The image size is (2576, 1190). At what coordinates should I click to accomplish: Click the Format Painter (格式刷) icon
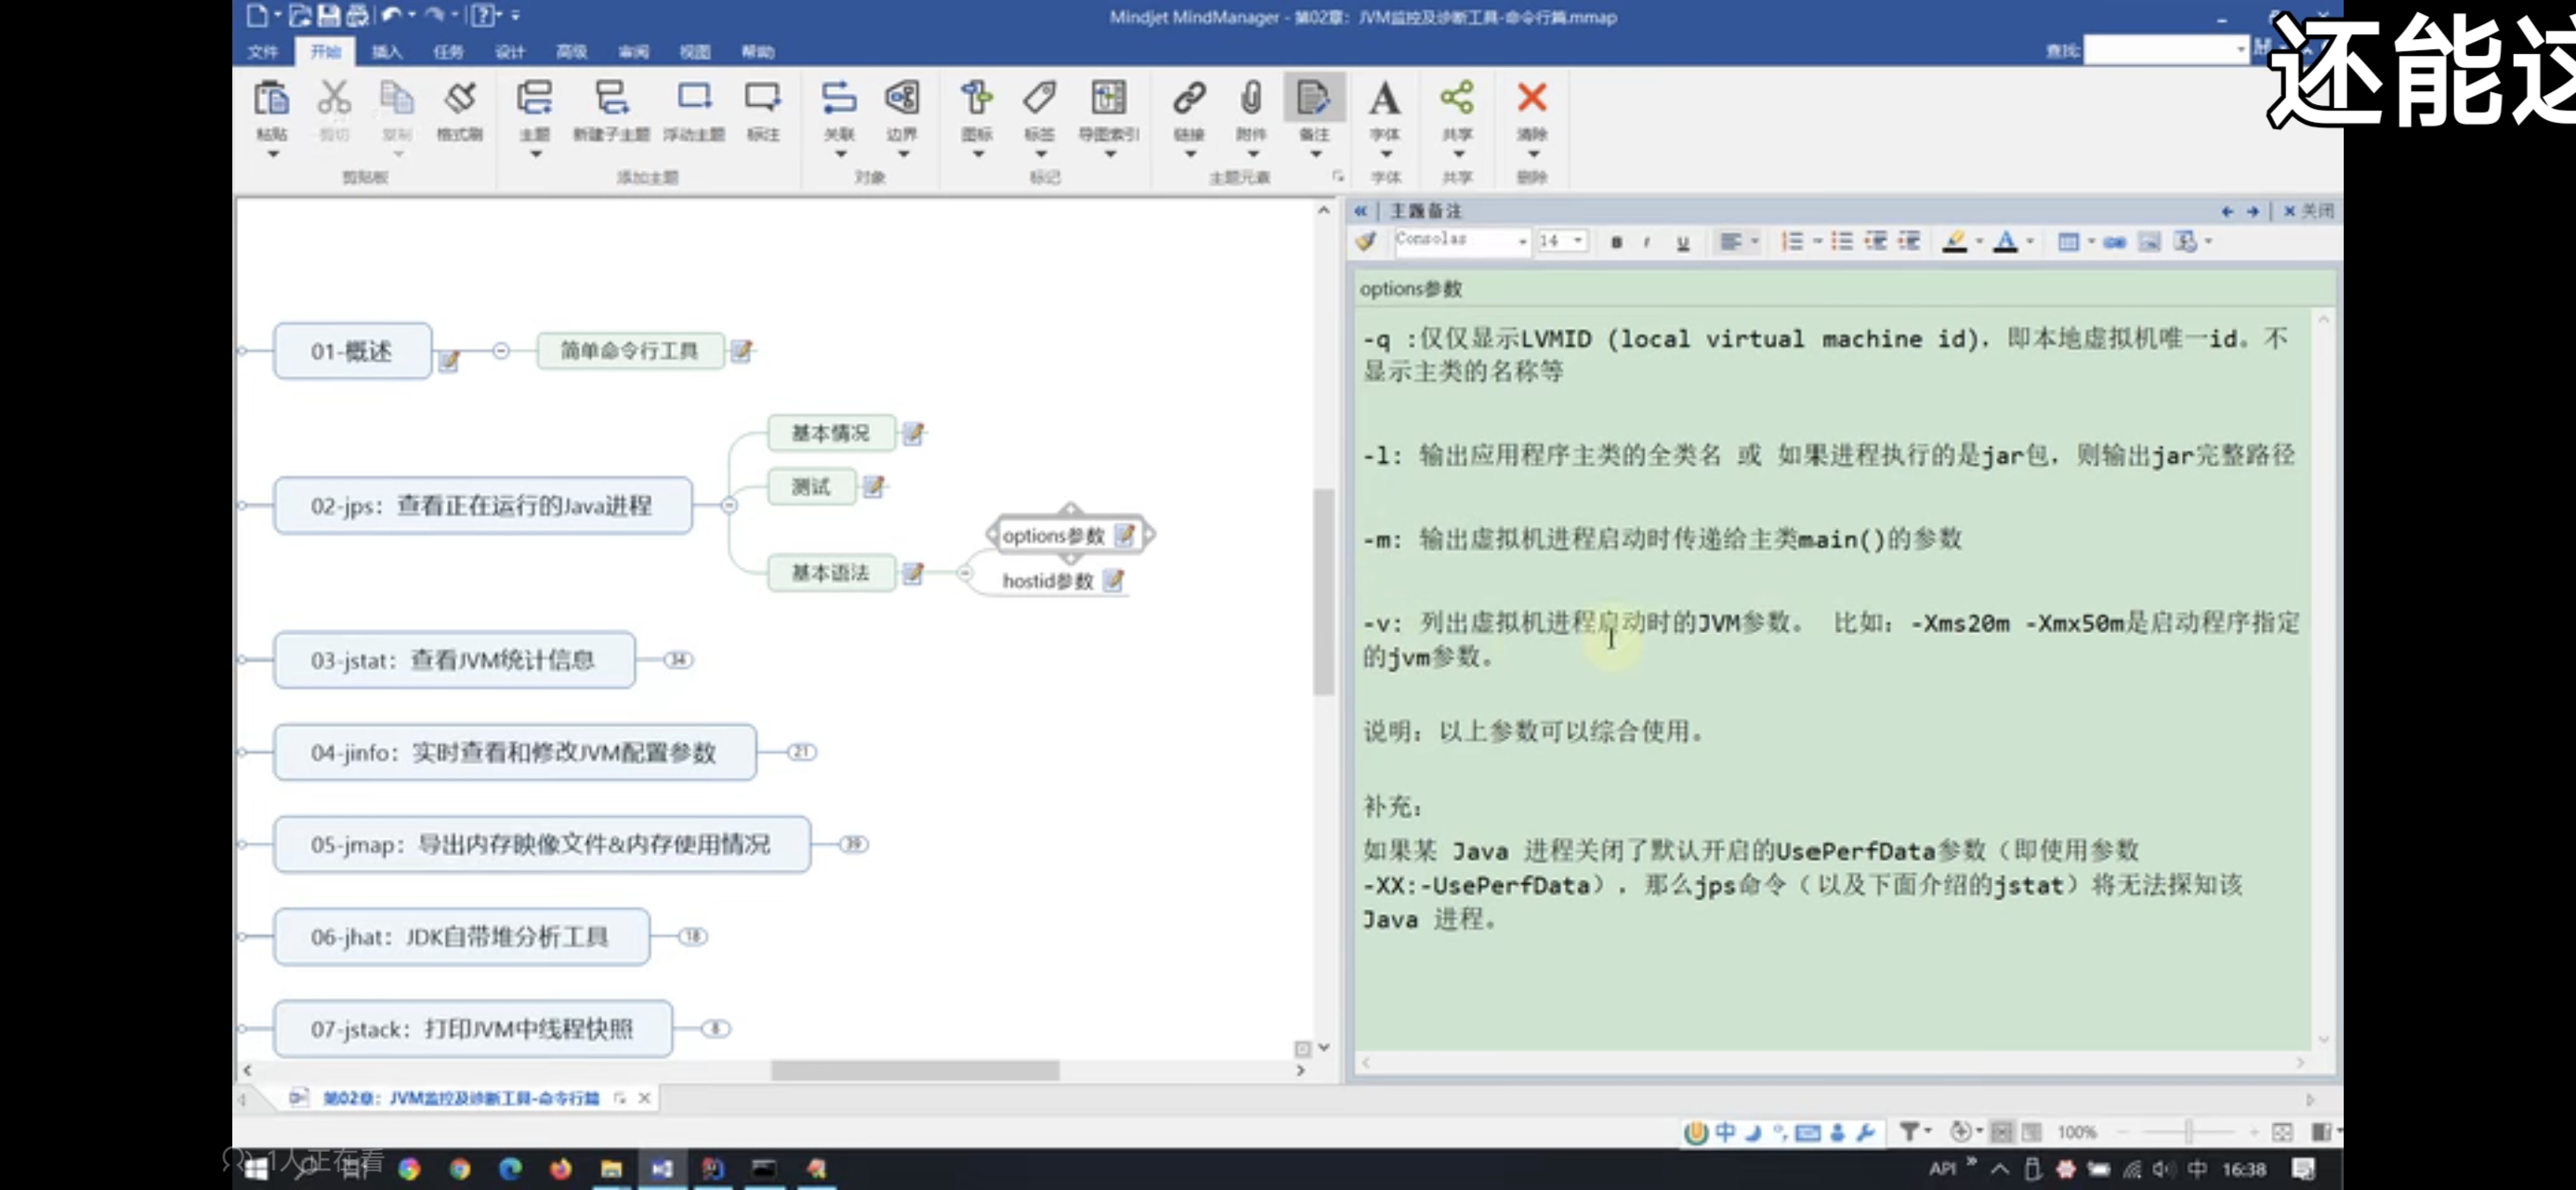[460, 100]
